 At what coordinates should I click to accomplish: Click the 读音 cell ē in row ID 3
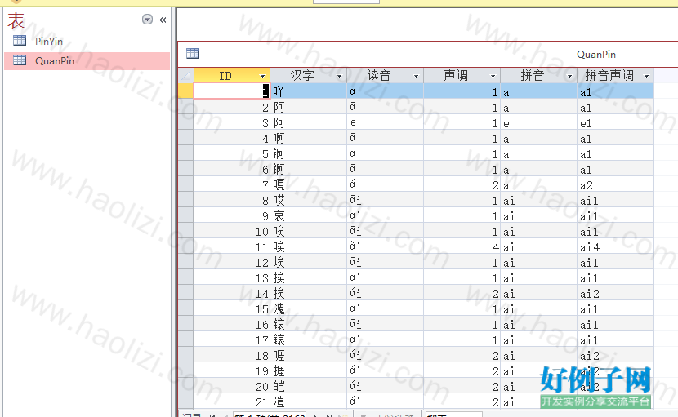click(x=386, y=122)
